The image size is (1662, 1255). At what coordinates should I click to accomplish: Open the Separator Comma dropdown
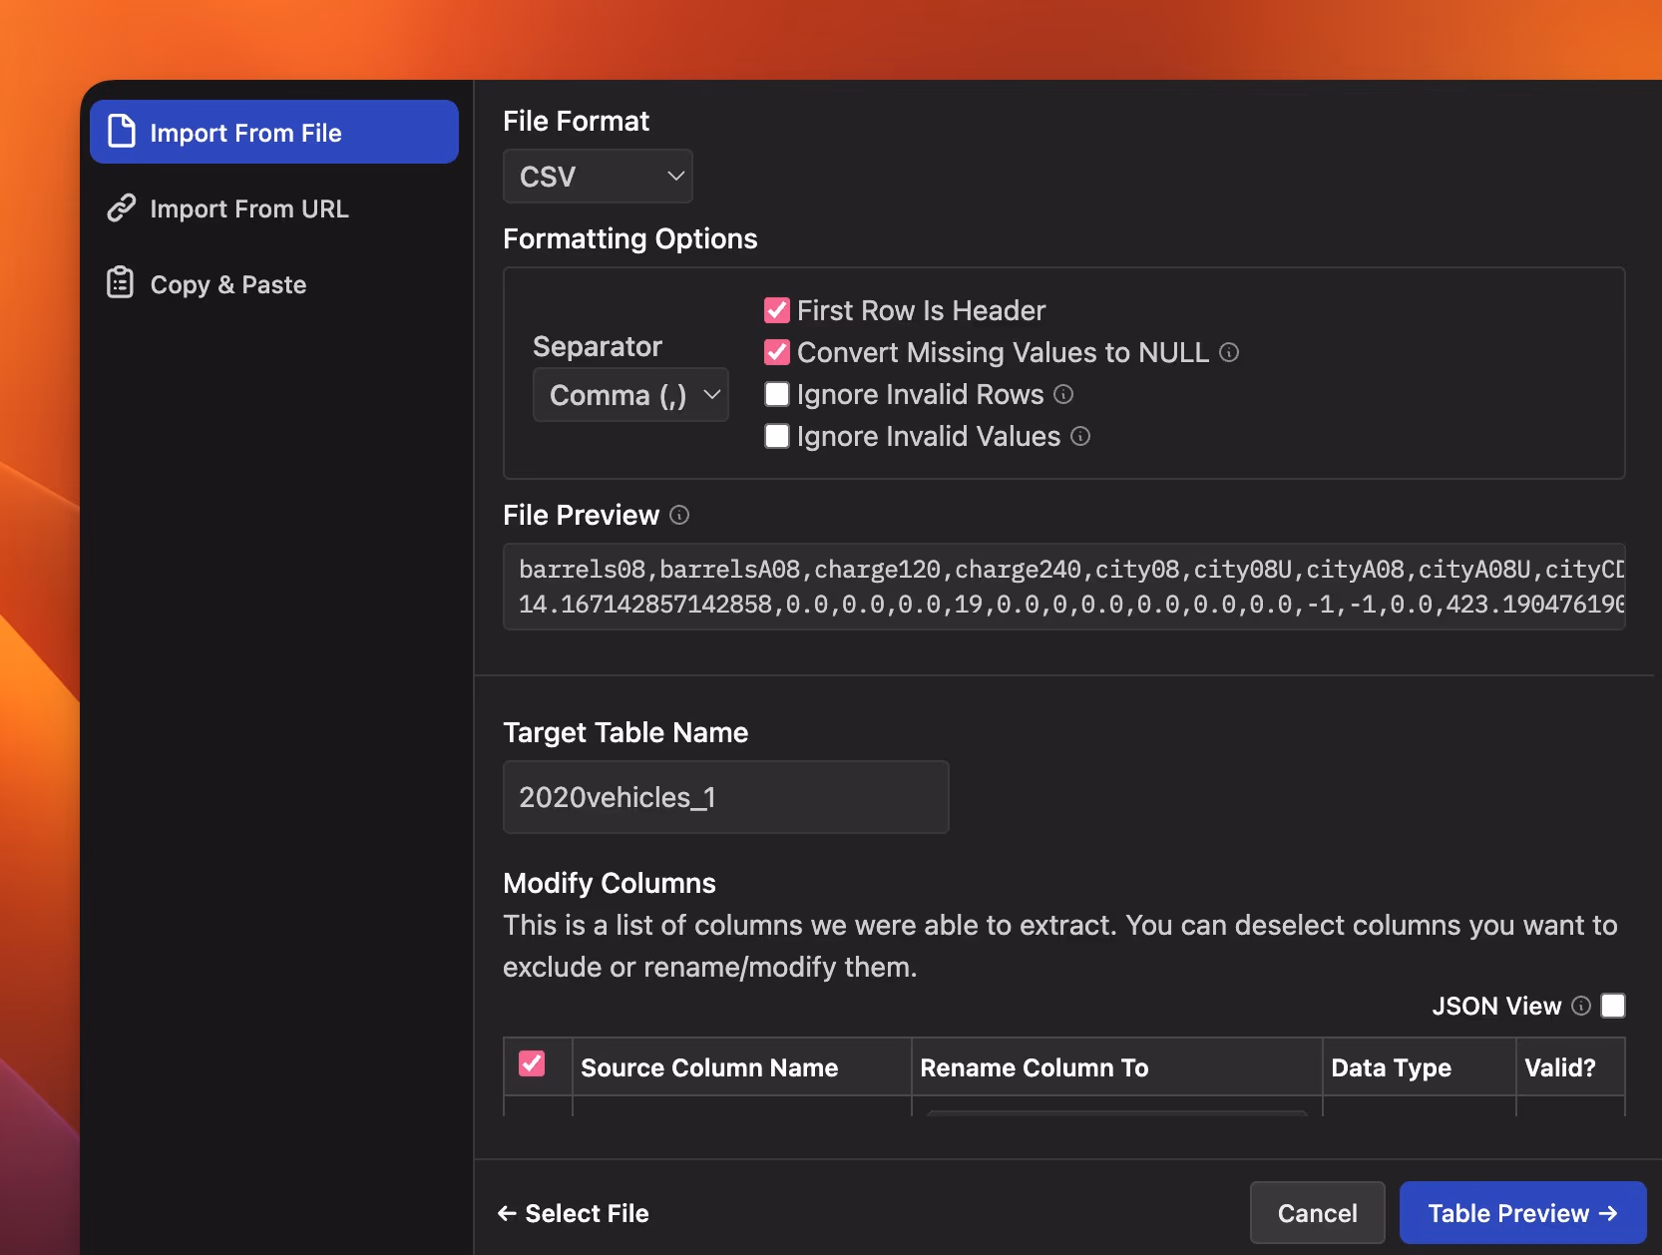tap(630, 395)
